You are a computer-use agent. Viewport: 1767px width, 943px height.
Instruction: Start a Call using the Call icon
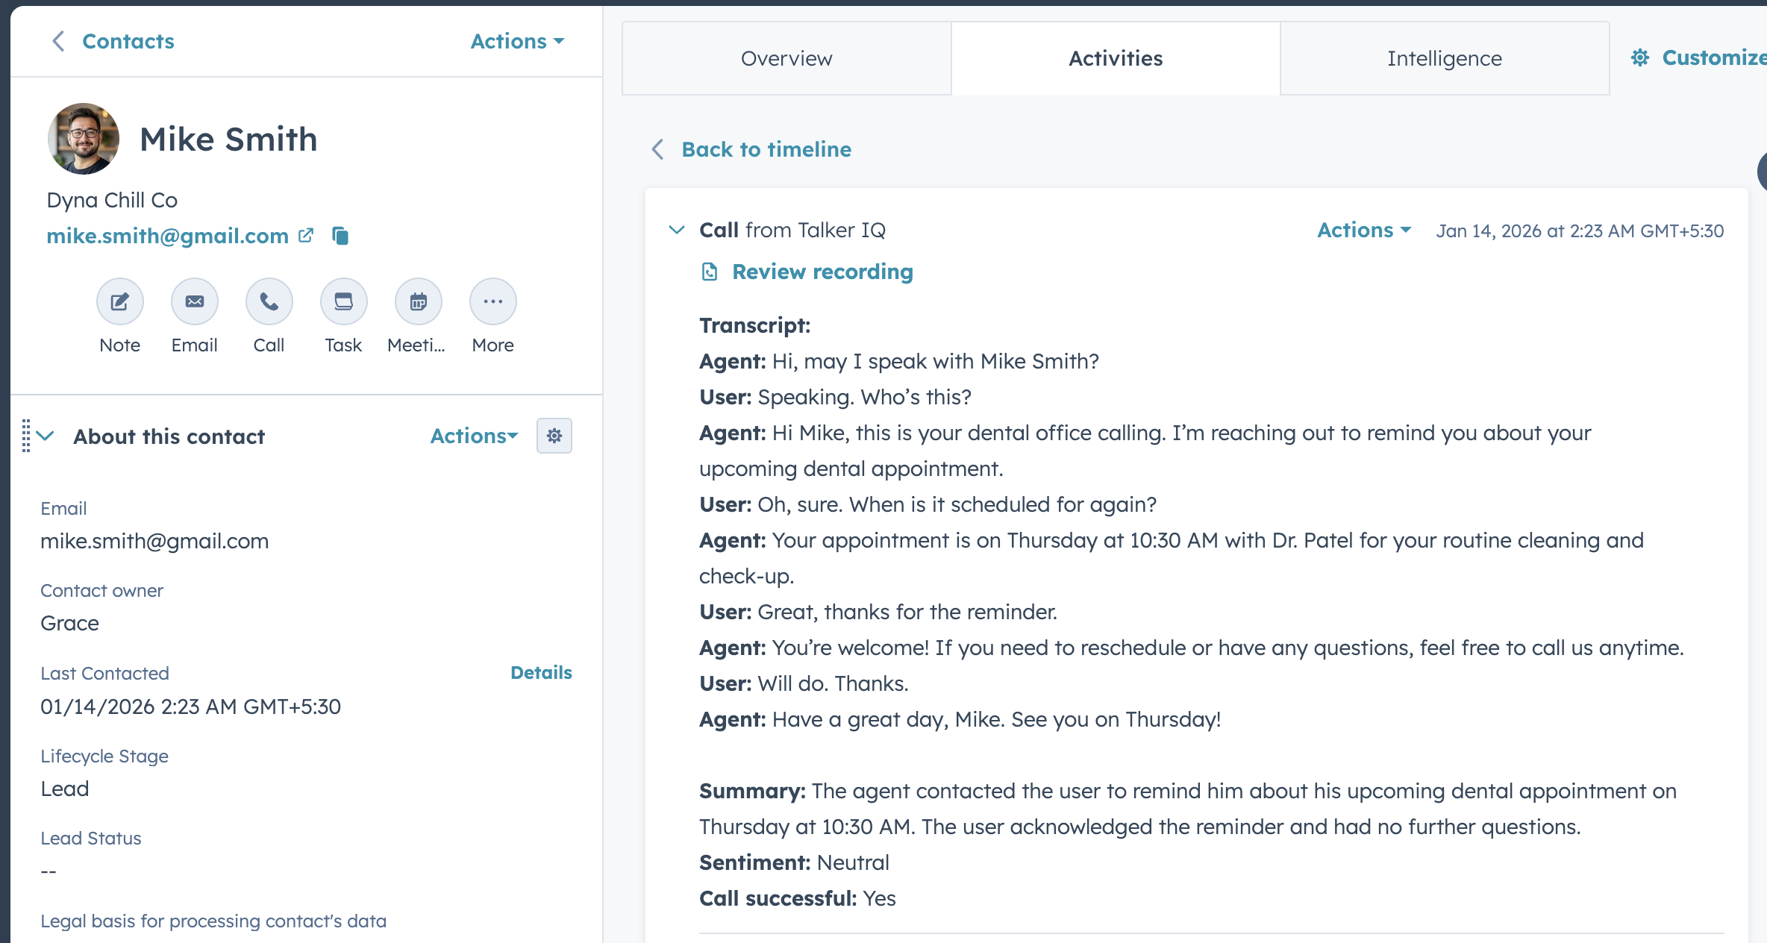268,301
